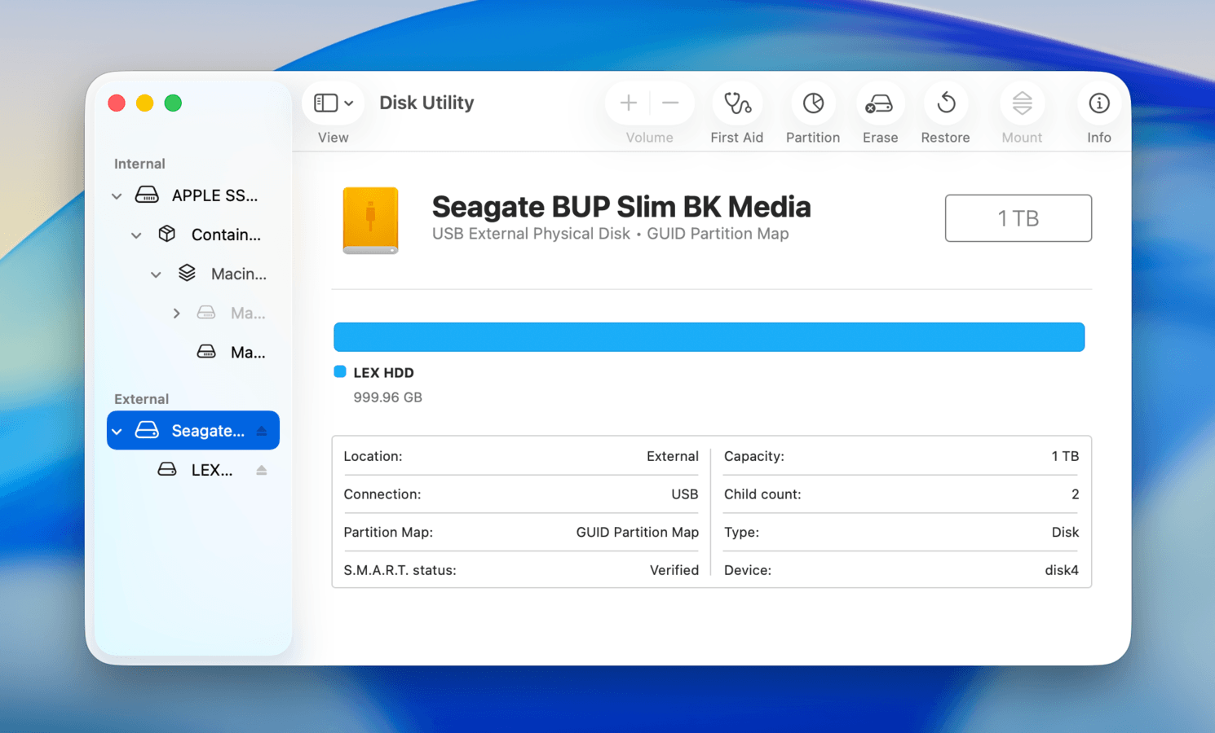Click the Seagate BUP Slim BK Media title
The height and width of the screenshot is (733, 1215).
pyautogui.click(x=621, y=207)
